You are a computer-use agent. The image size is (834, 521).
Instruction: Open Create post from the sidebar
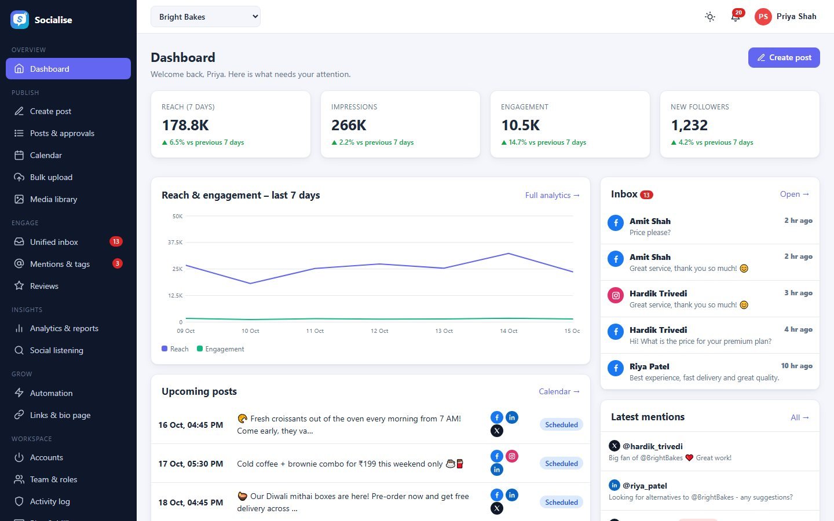[68, 111]
